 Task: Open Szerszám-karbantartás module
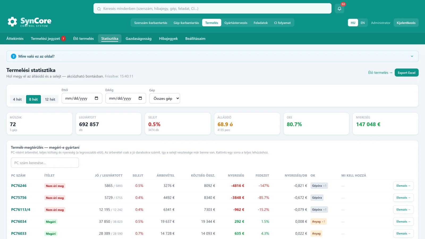click(x=151, y=23)
